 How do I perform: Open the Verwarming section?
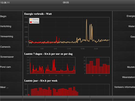point(11,37)
